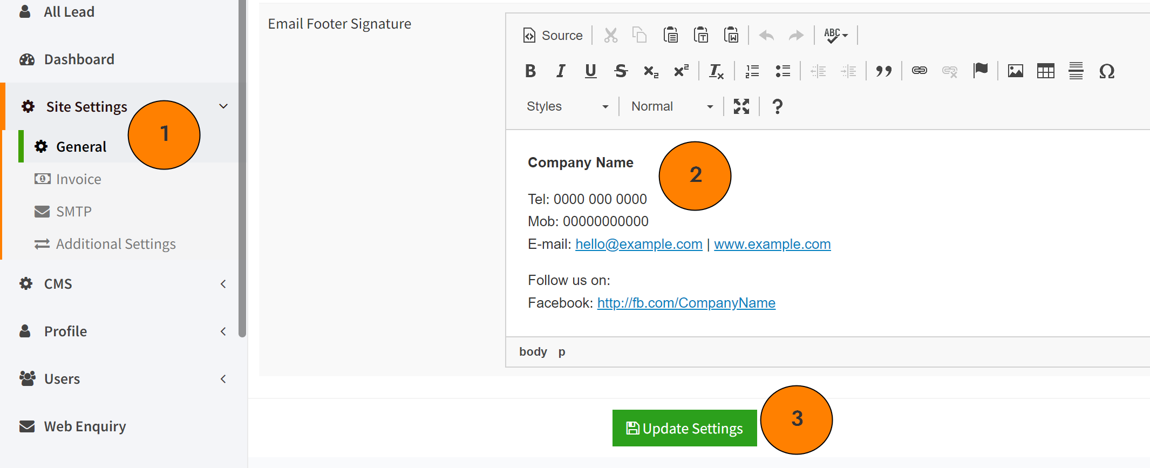
Task: Insert image into the editor
Action: tap(1015, 71)
